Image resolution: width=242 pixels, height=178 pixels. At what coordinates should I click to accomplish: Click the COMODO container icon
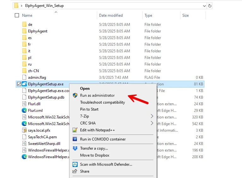75,139
